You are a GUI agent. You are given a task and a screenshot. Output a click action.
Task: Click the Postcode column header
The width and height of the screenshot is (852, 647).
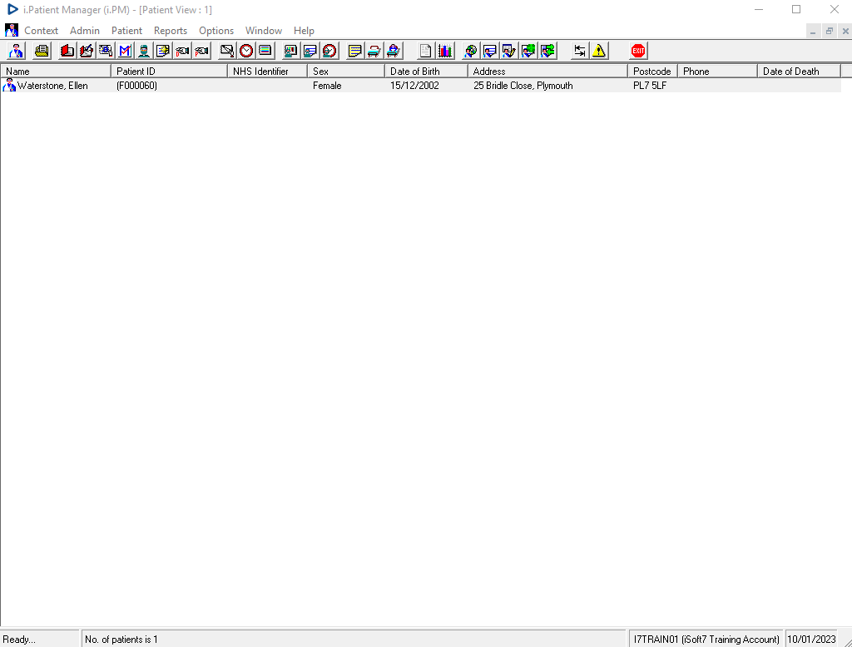point(652,72)
